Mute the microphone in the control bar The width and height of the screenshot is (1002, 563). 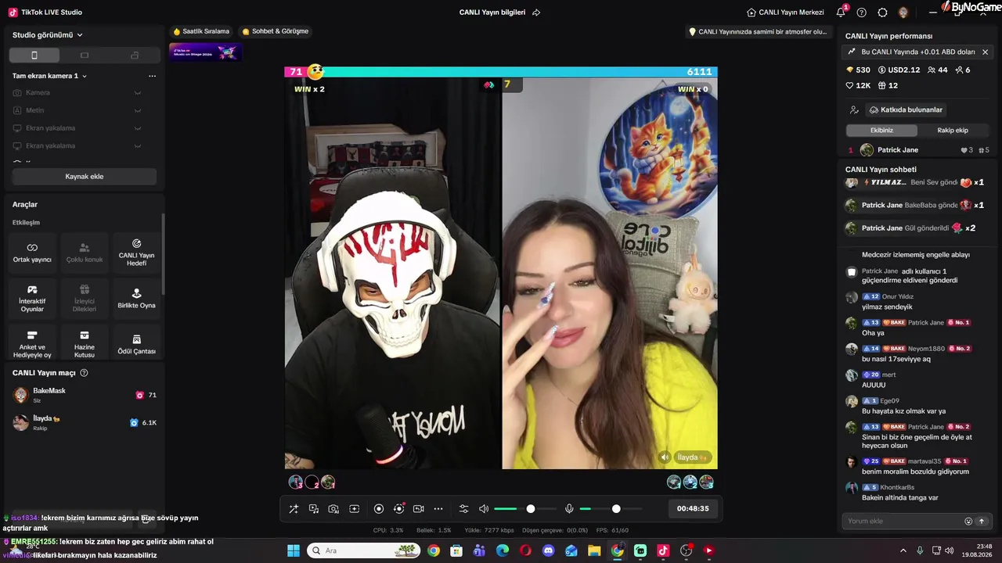pos(569,509)
